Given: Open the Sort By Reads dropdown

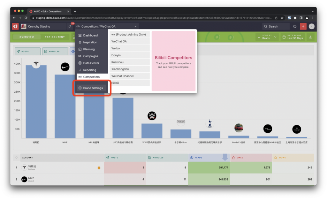Looking at the screenshot, I should 267,37.
